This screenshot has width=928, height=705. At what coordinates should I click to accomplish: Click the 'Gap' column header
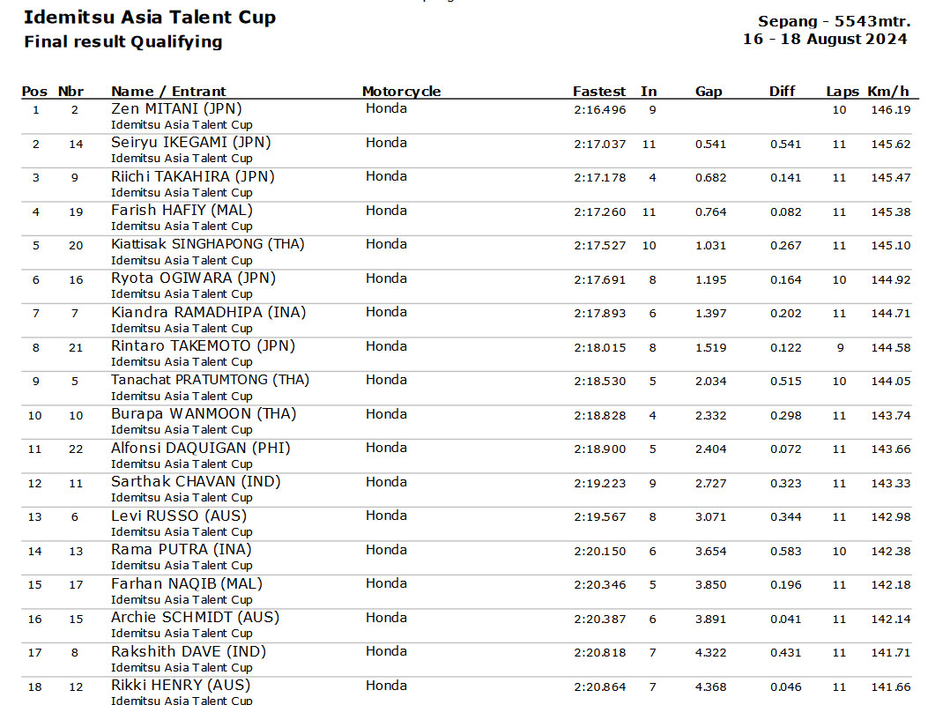709,92
